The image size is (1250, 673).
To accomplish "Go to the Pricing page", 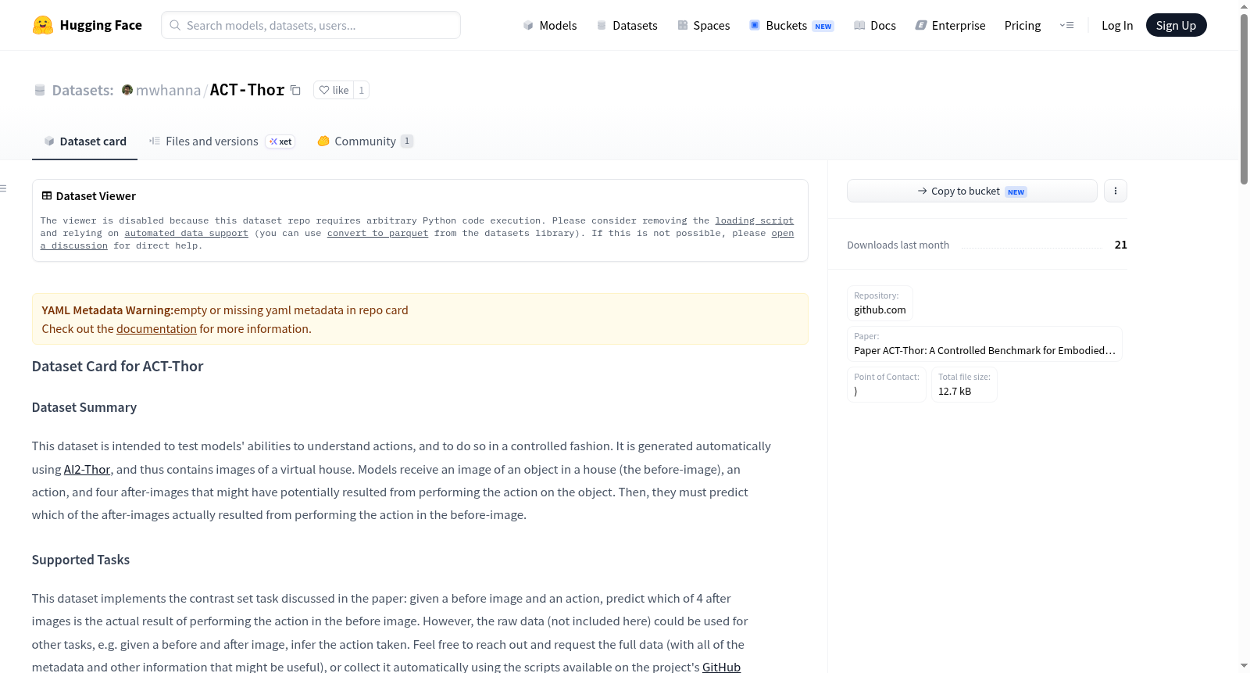I will (x=1023, y=25).
